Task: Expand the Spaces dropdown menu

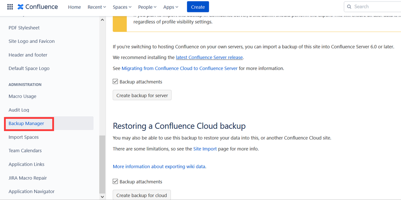Action: click(x=122, y=7)
